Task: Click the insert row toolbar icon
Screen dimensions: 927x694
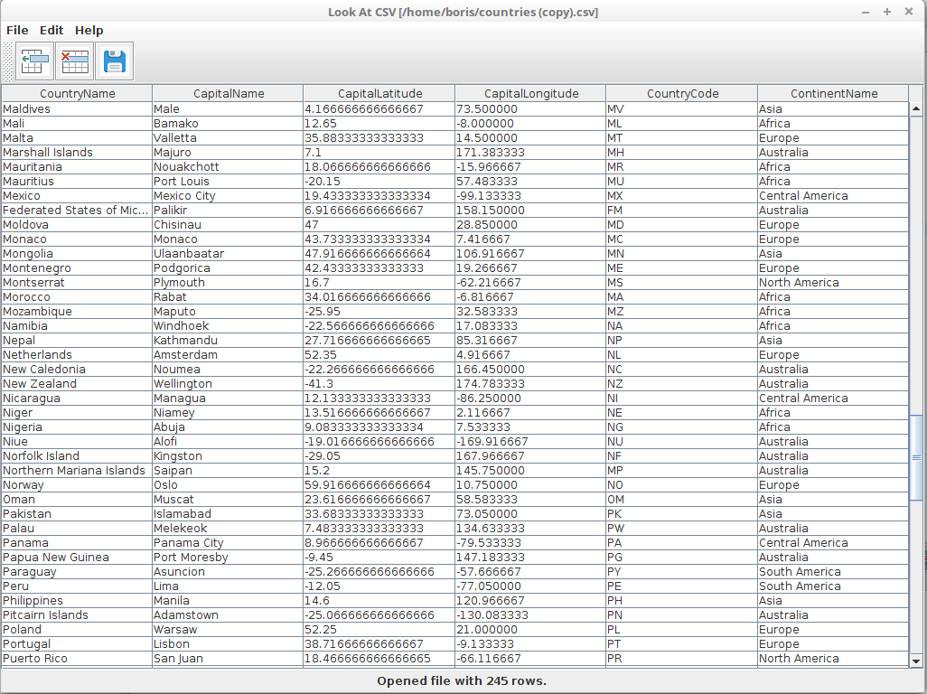Action: (x=35, y=61)
